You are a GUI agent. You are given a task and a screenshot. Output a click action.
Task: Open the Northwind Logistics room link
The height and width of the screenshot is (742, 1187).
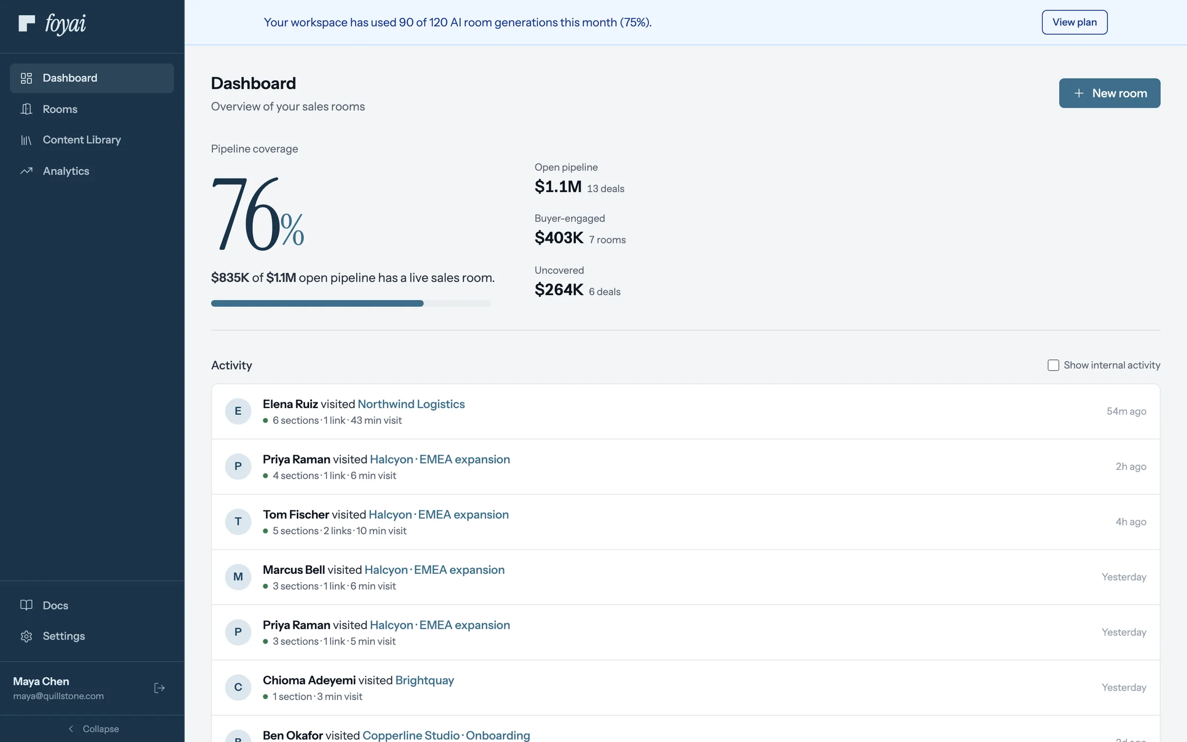pos(411,404)
